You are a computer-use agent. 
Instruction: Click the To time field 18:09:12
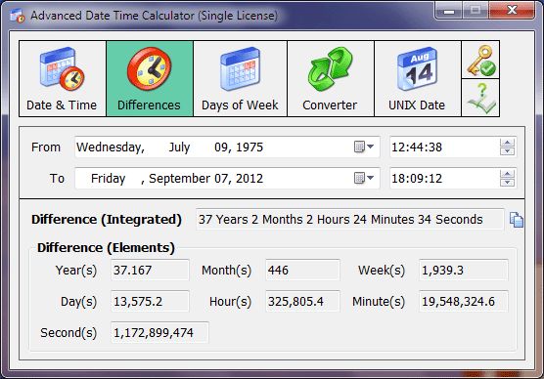(x=444, y=178)
